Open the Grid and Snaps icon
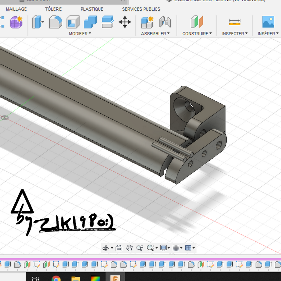 [x=176, y=248]
